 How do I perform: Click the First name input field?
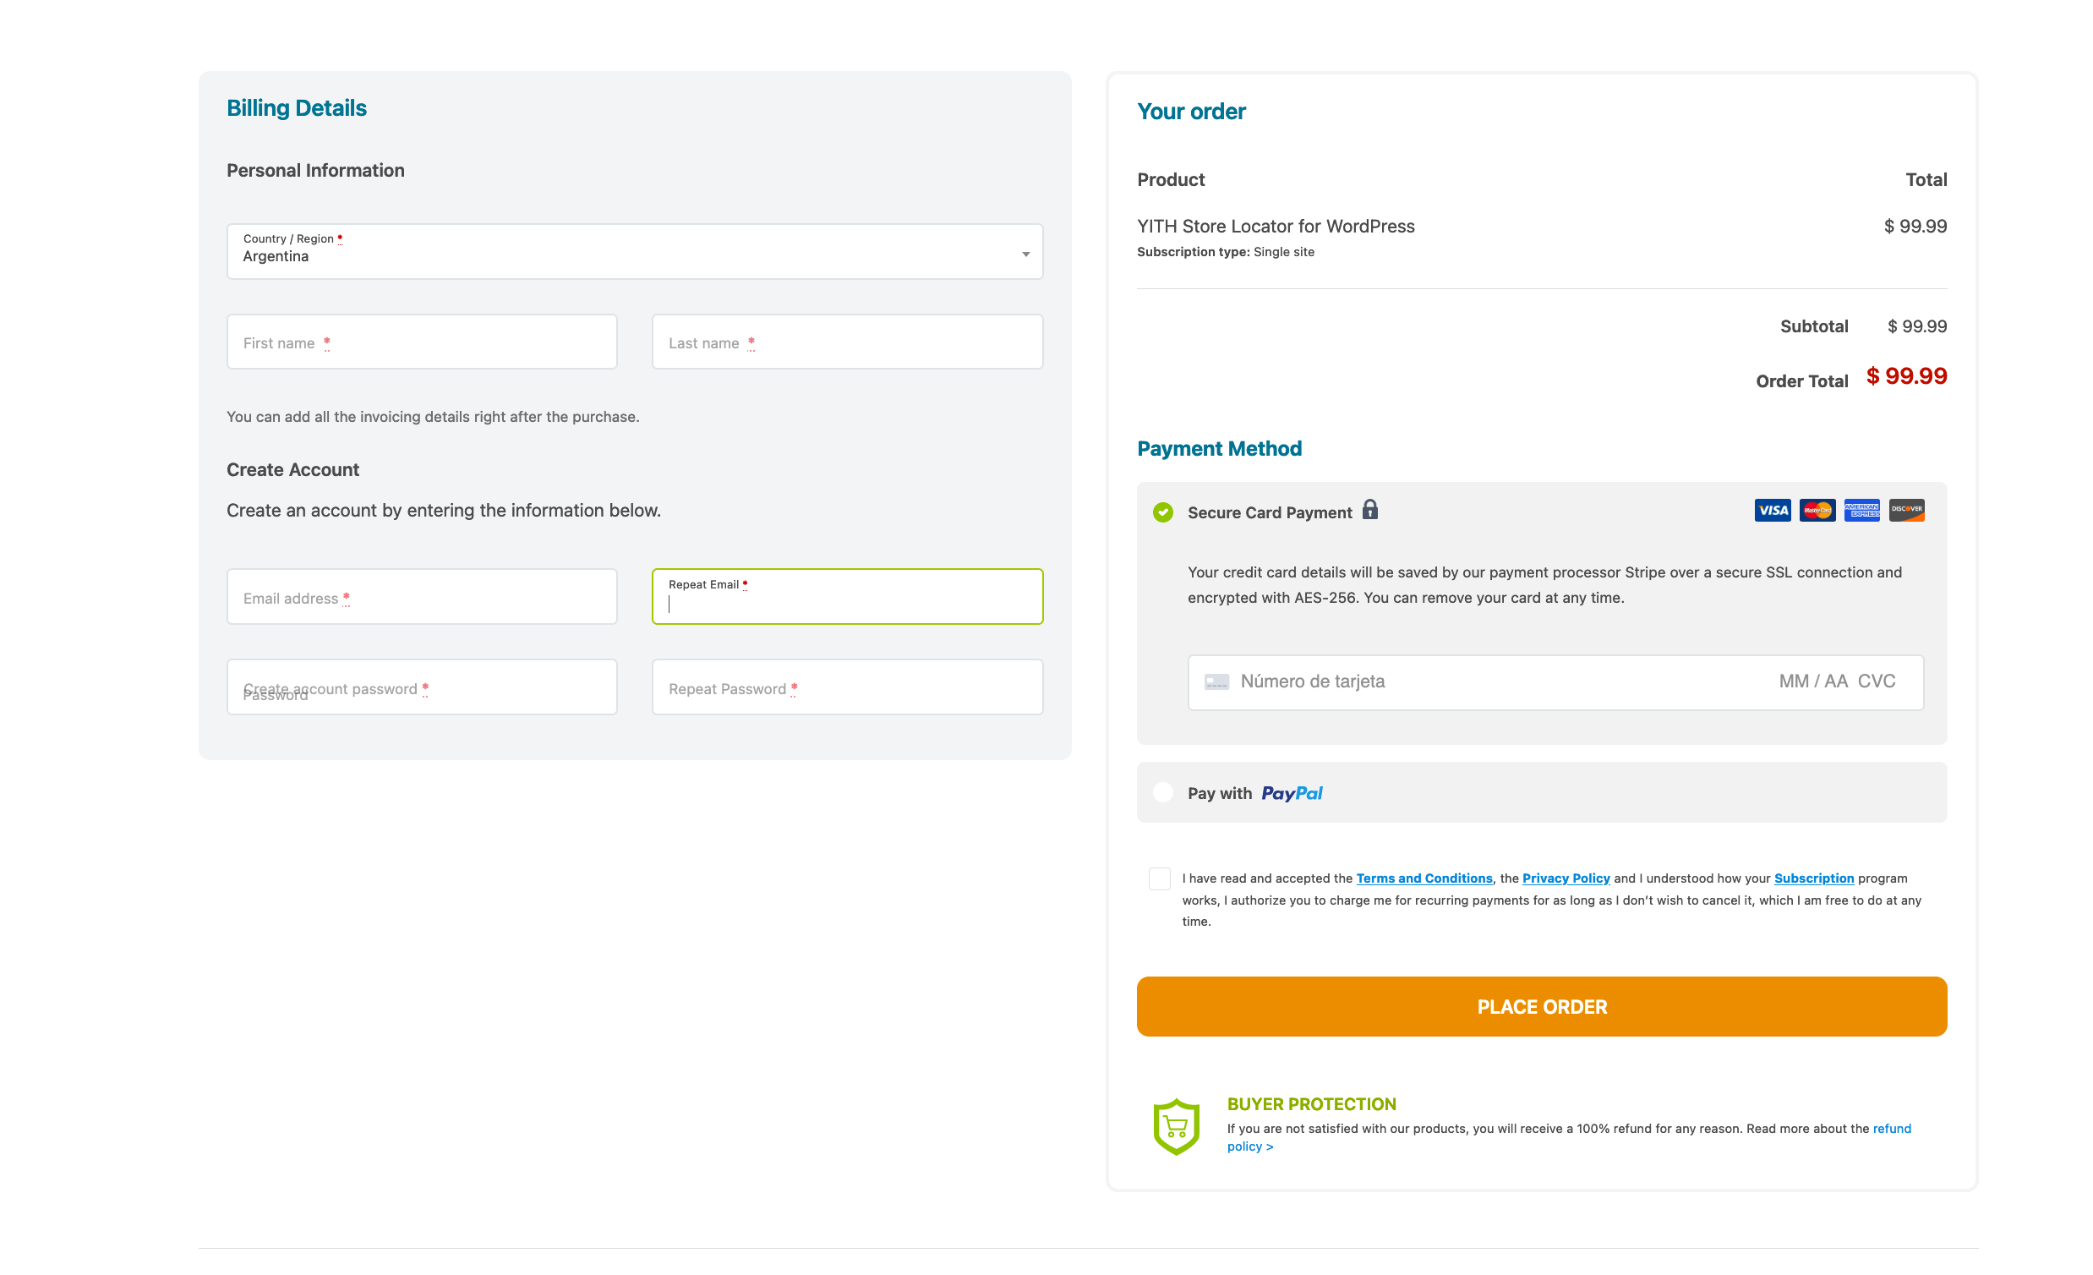[421, 342]
